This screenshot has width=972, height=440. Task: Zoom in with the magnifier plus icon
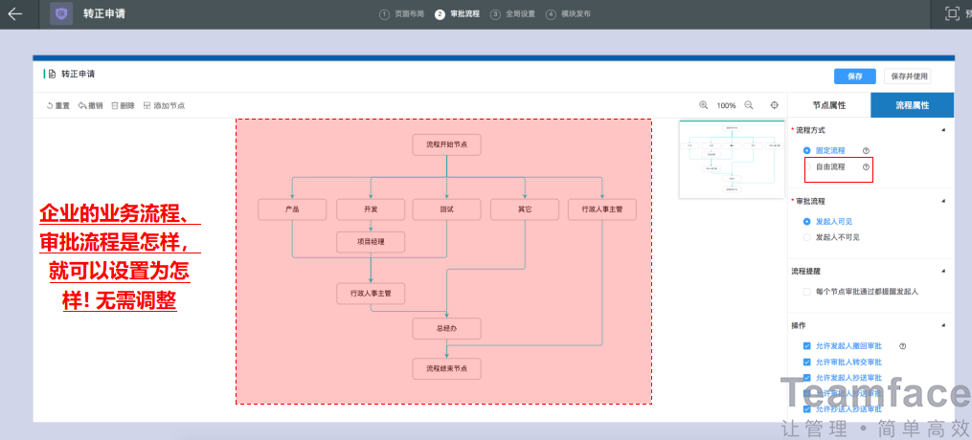click(x=703, y=105)
